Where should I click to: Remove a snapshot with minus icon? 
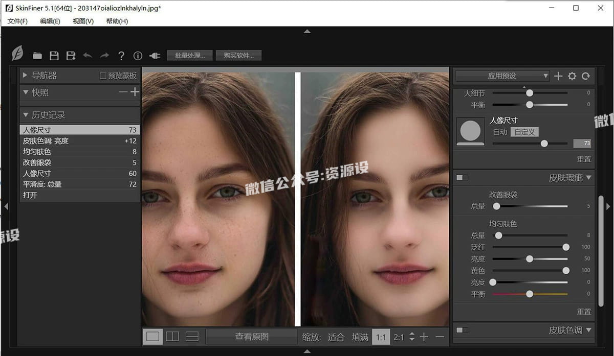pyautogui.click(x=123, y=92)
